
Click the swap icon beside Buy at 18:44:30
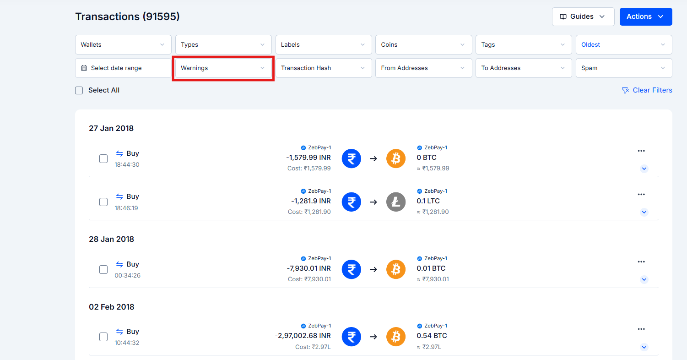point(119,153)
